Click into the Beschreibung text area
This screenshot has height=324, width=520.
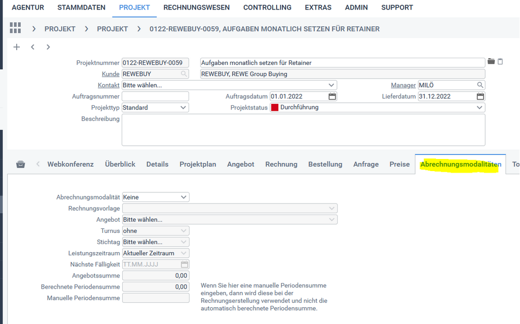point(303,130)
